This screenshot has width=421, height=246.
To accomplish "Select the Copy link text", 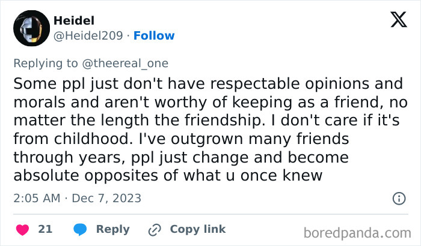I will click(198, 229).
